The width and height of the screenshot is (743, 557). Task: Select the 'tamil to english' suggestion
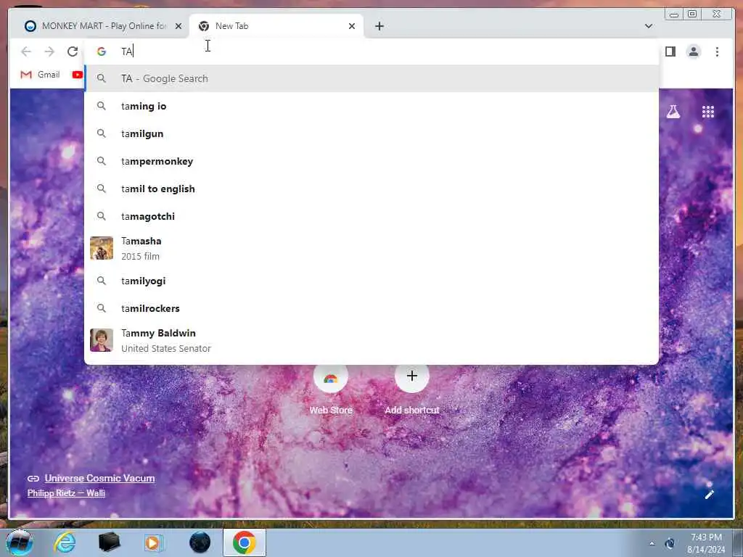(371, 189)
